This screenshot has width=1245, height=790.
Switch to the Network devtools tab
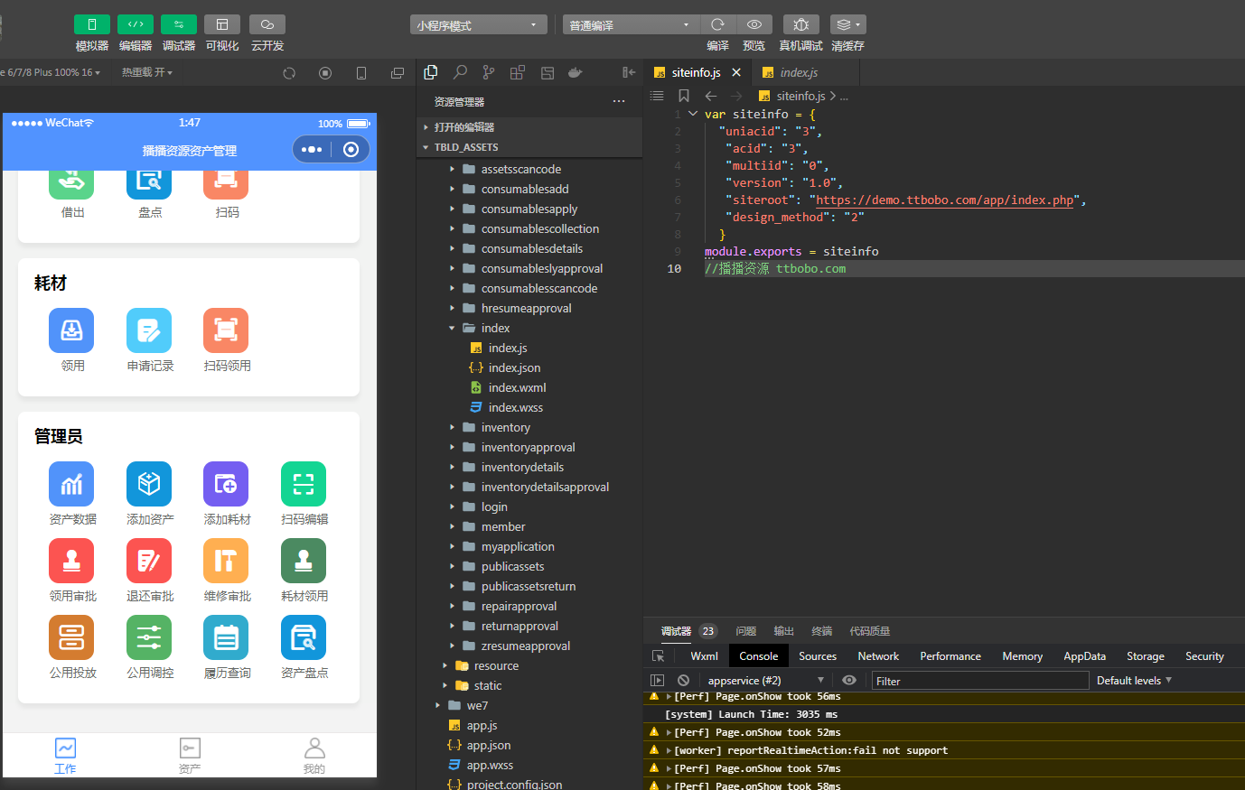(x=878, y=656)
